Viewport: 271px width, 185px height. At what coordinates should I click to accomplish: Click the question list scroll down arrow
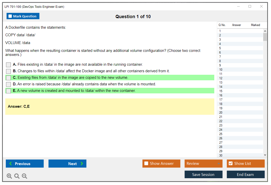[265, 155]
